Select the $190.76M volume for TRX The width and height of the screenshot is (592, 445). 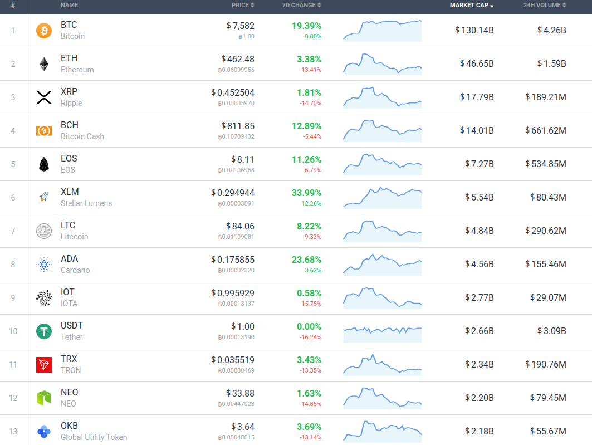pos(546,364)
